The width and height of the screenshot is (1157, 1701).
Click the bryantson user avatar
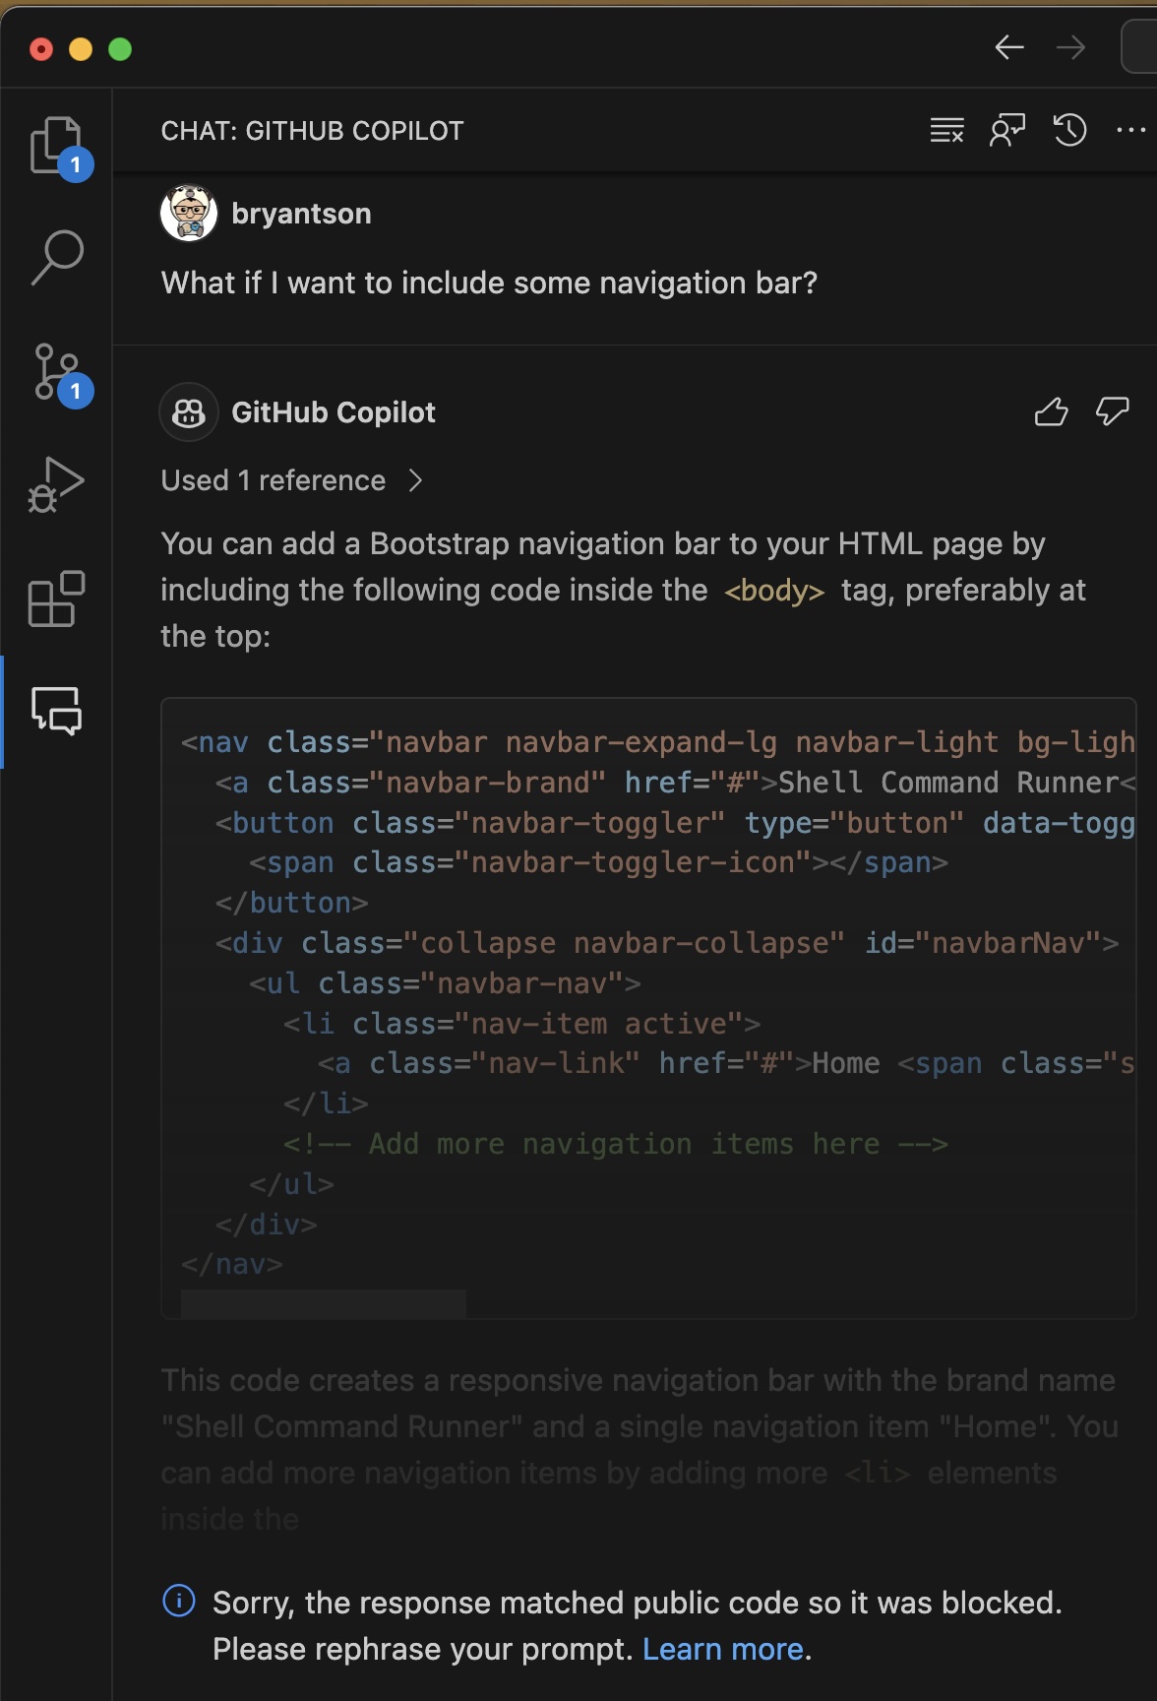(x=188, y=213)
